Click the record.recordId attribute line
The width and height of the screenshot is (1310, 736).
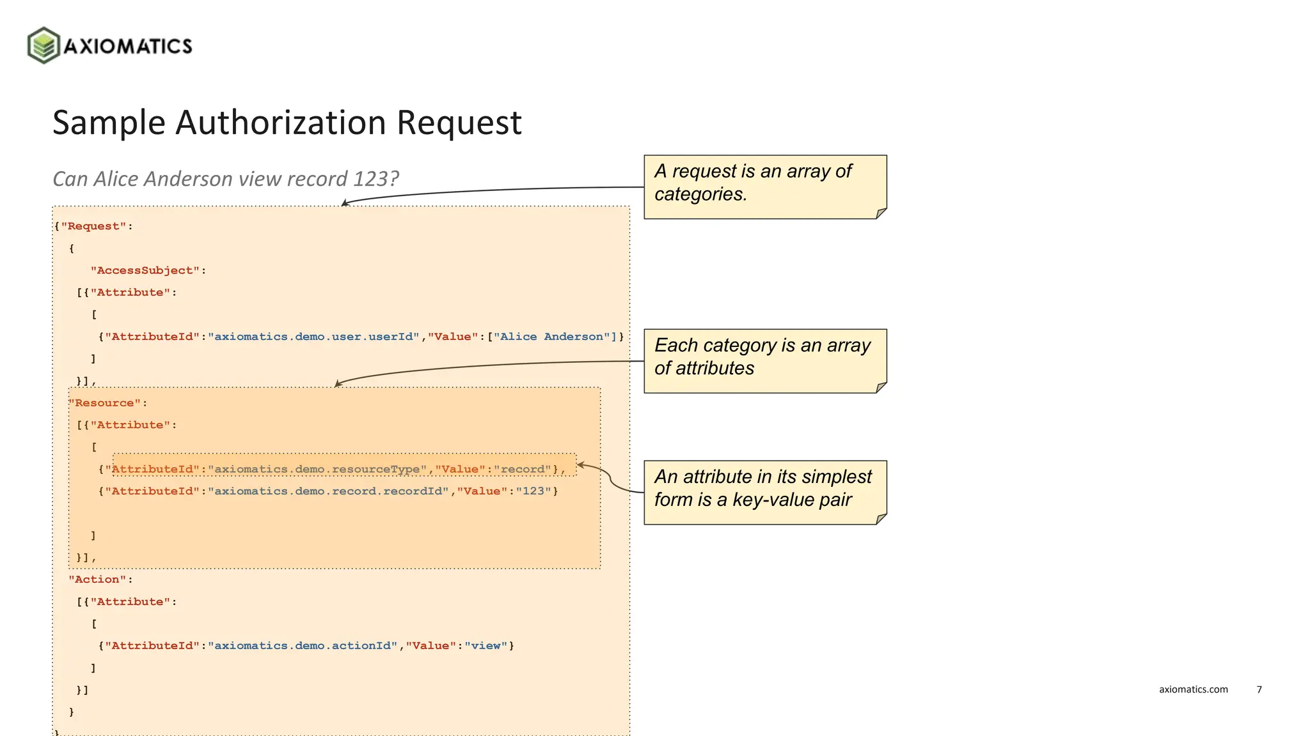tap(328, 491)
